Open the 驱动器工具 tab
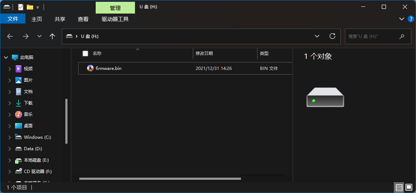Screen dimensions: 416x193 tap(115, 19)
